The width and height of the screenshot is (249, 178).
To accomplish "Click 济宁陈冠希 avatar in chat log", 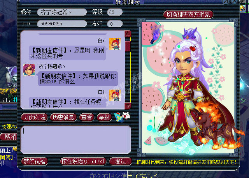I will [29, 70].
